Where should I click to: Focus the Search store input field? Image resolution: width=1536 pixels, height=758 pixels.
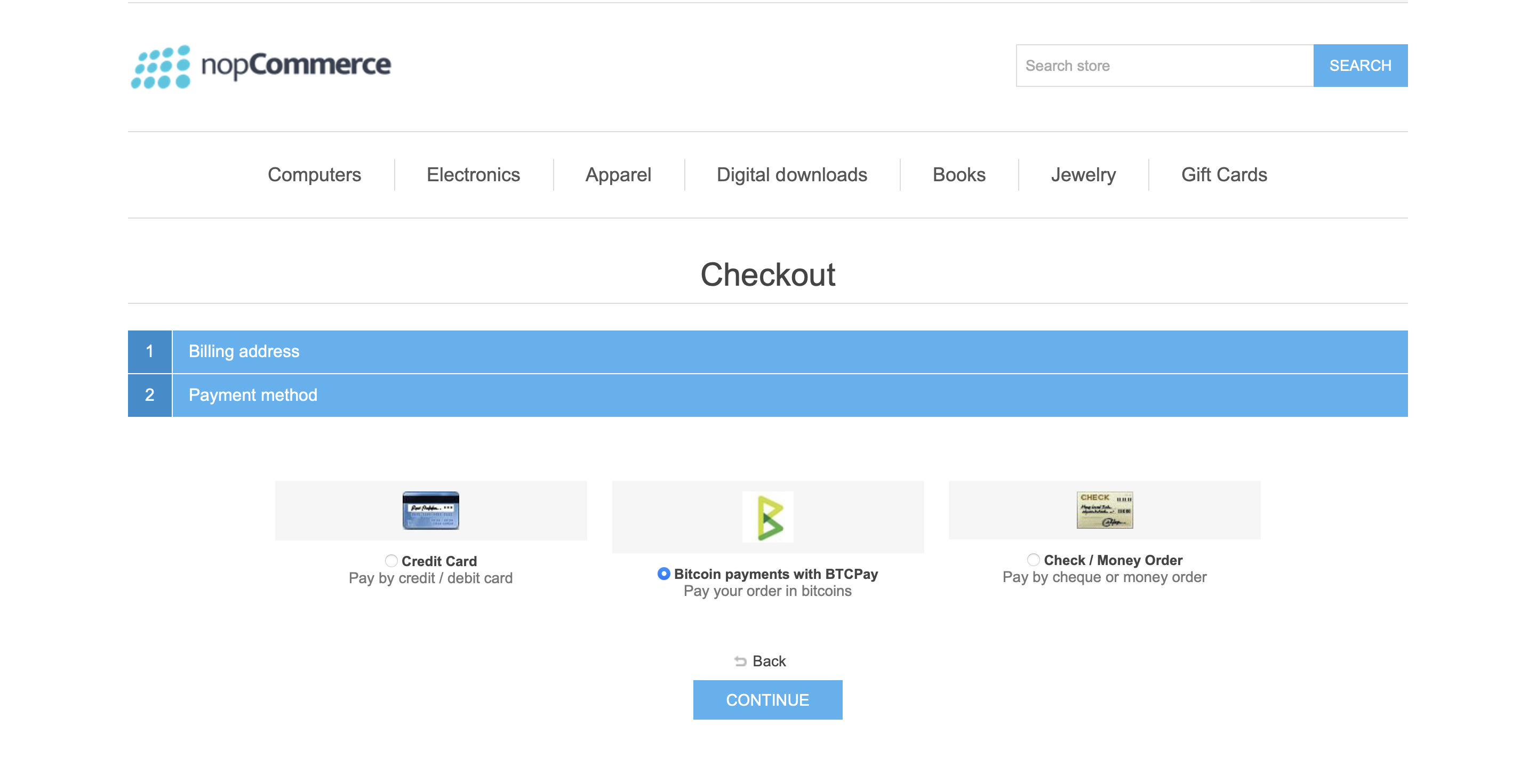click(1164, 66)
